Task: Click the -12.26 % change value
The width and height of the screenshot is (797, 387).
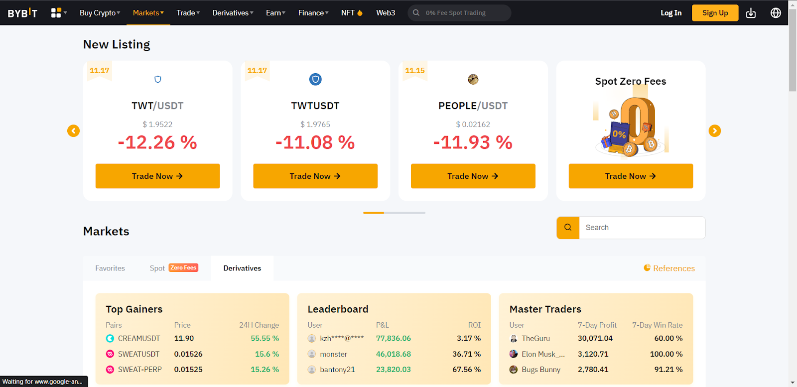Action: pyautogui.click(x=157, y=142)
